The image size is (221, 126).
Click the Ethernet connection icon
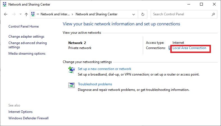coord(169,48)
